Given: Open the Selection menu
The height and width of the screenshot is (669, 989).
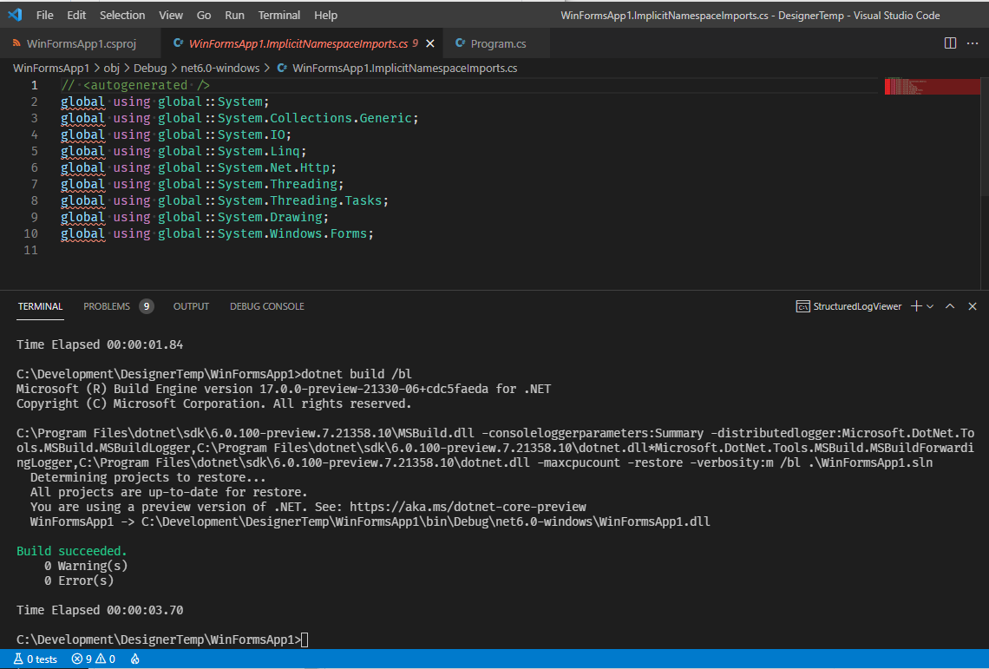Looking at the screenshot, I should click(x=122, y=15).
